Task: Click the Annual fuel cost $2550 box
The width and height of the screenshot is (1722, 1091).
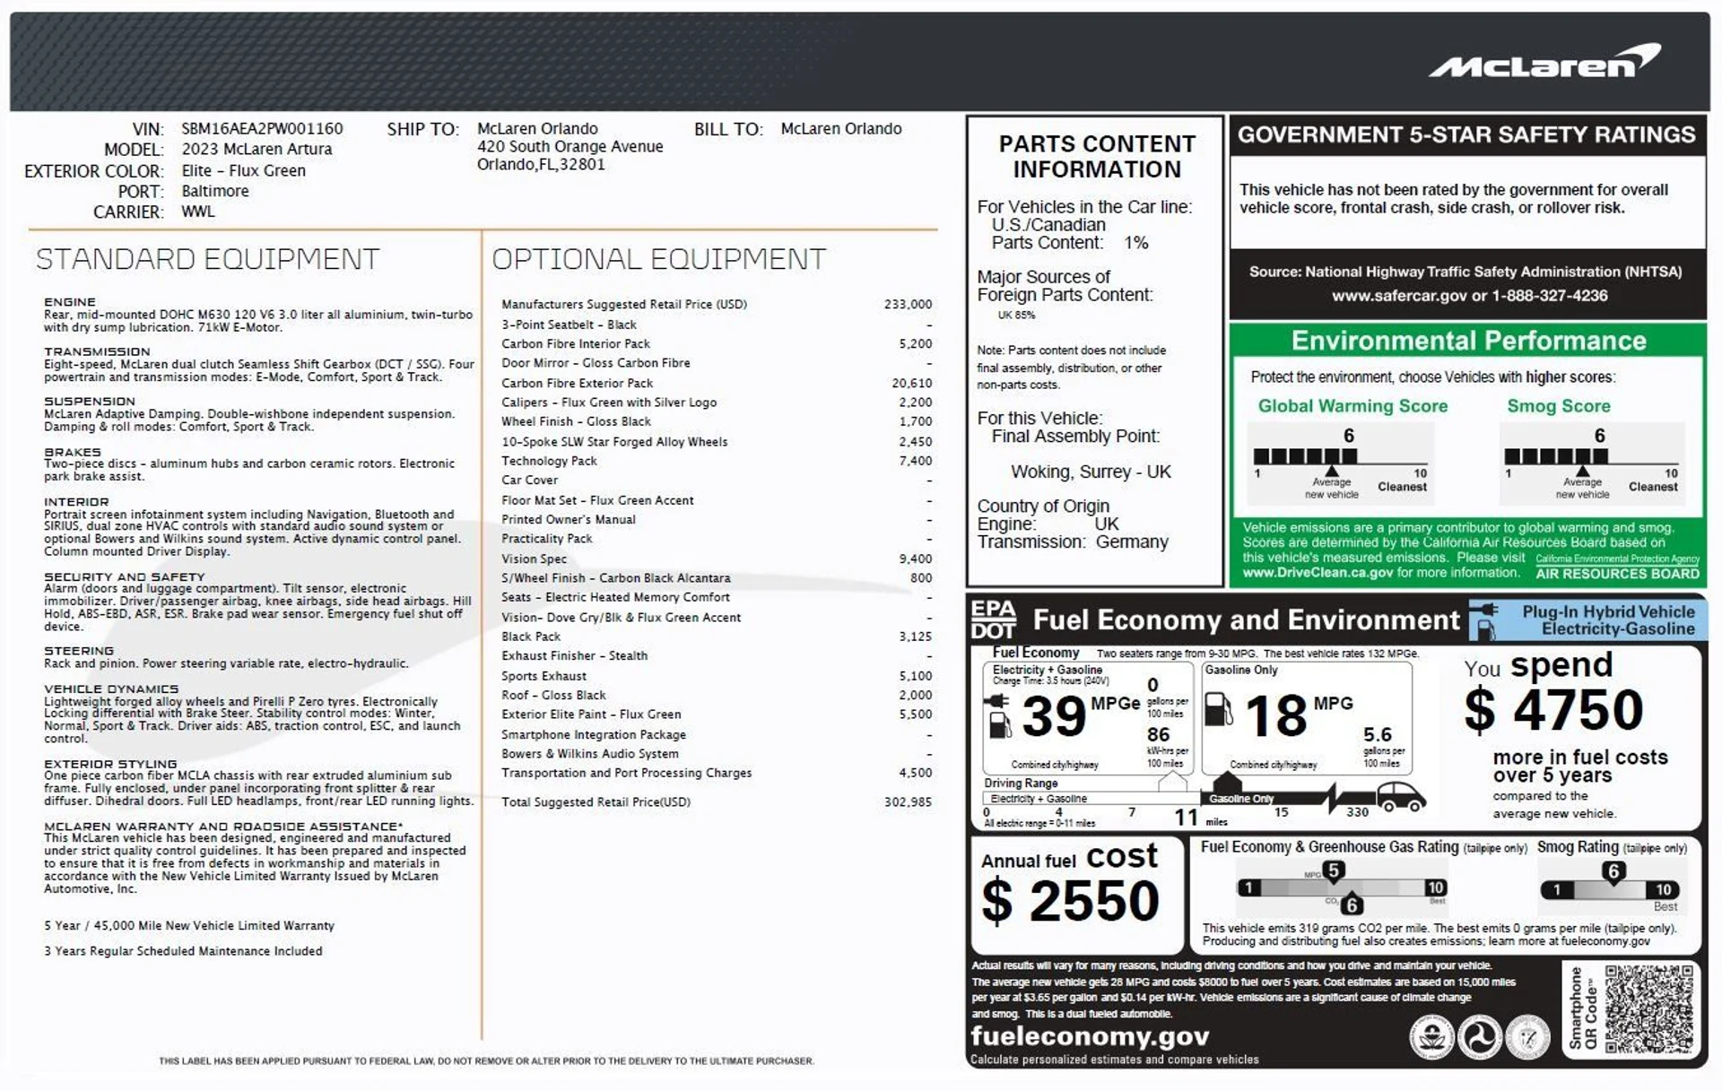Action: tap(1074, 894)
